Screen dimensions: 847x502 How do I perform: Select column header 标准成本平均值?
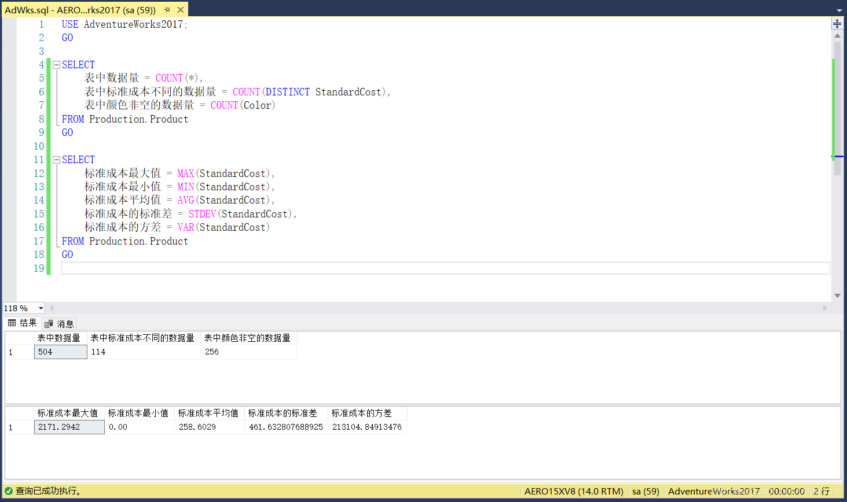210,413
